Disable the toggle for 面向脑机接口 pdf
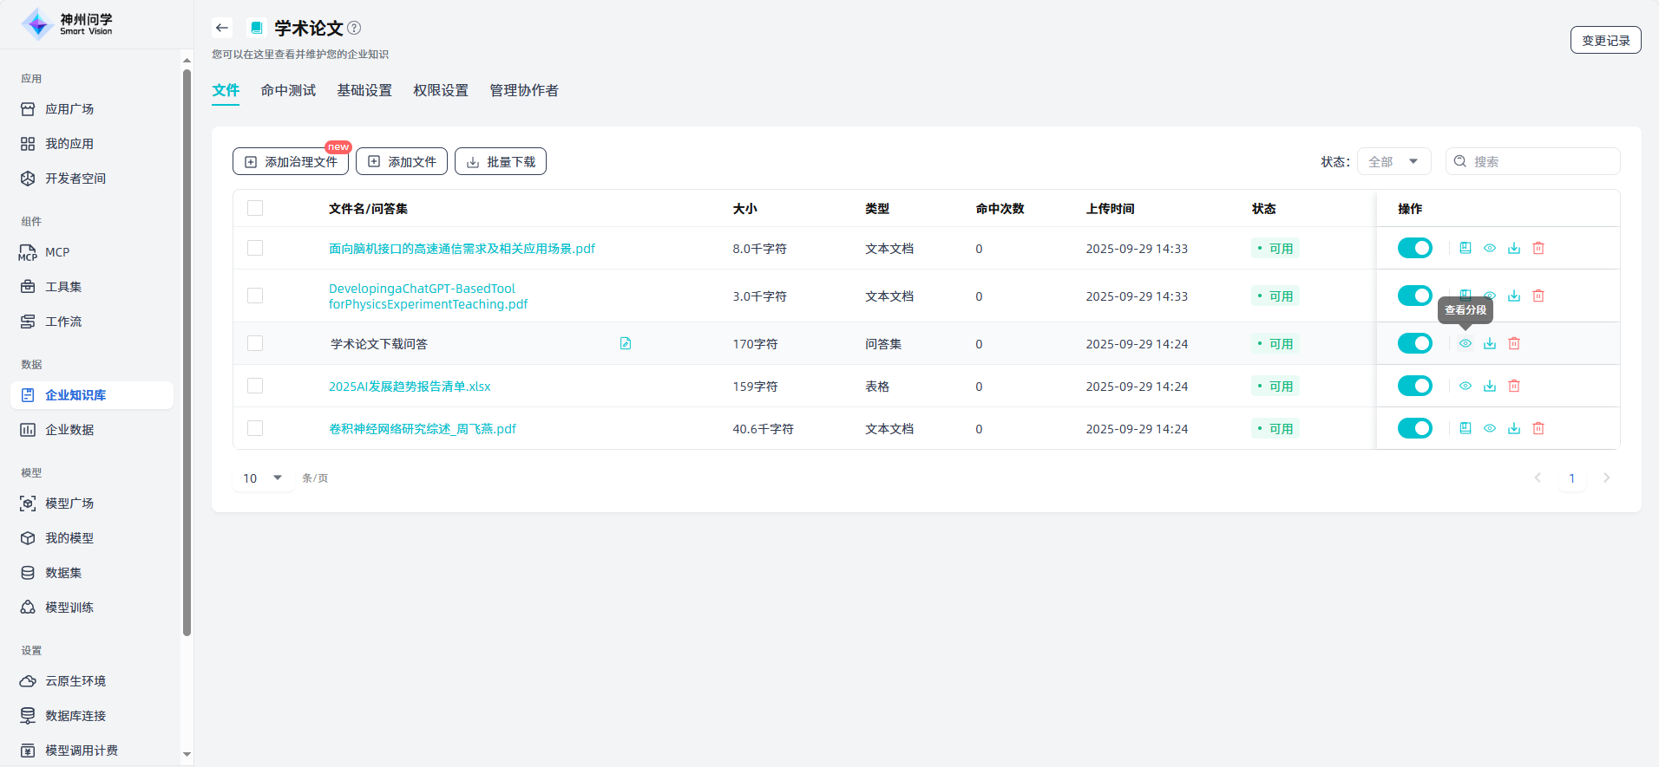Screen dimensions: 1659x767 (x=1414, y=249)
